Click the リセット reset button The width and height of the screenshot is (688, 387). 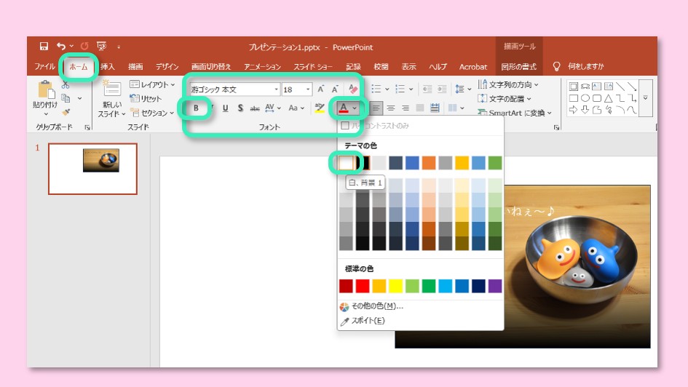pos(146,99)
